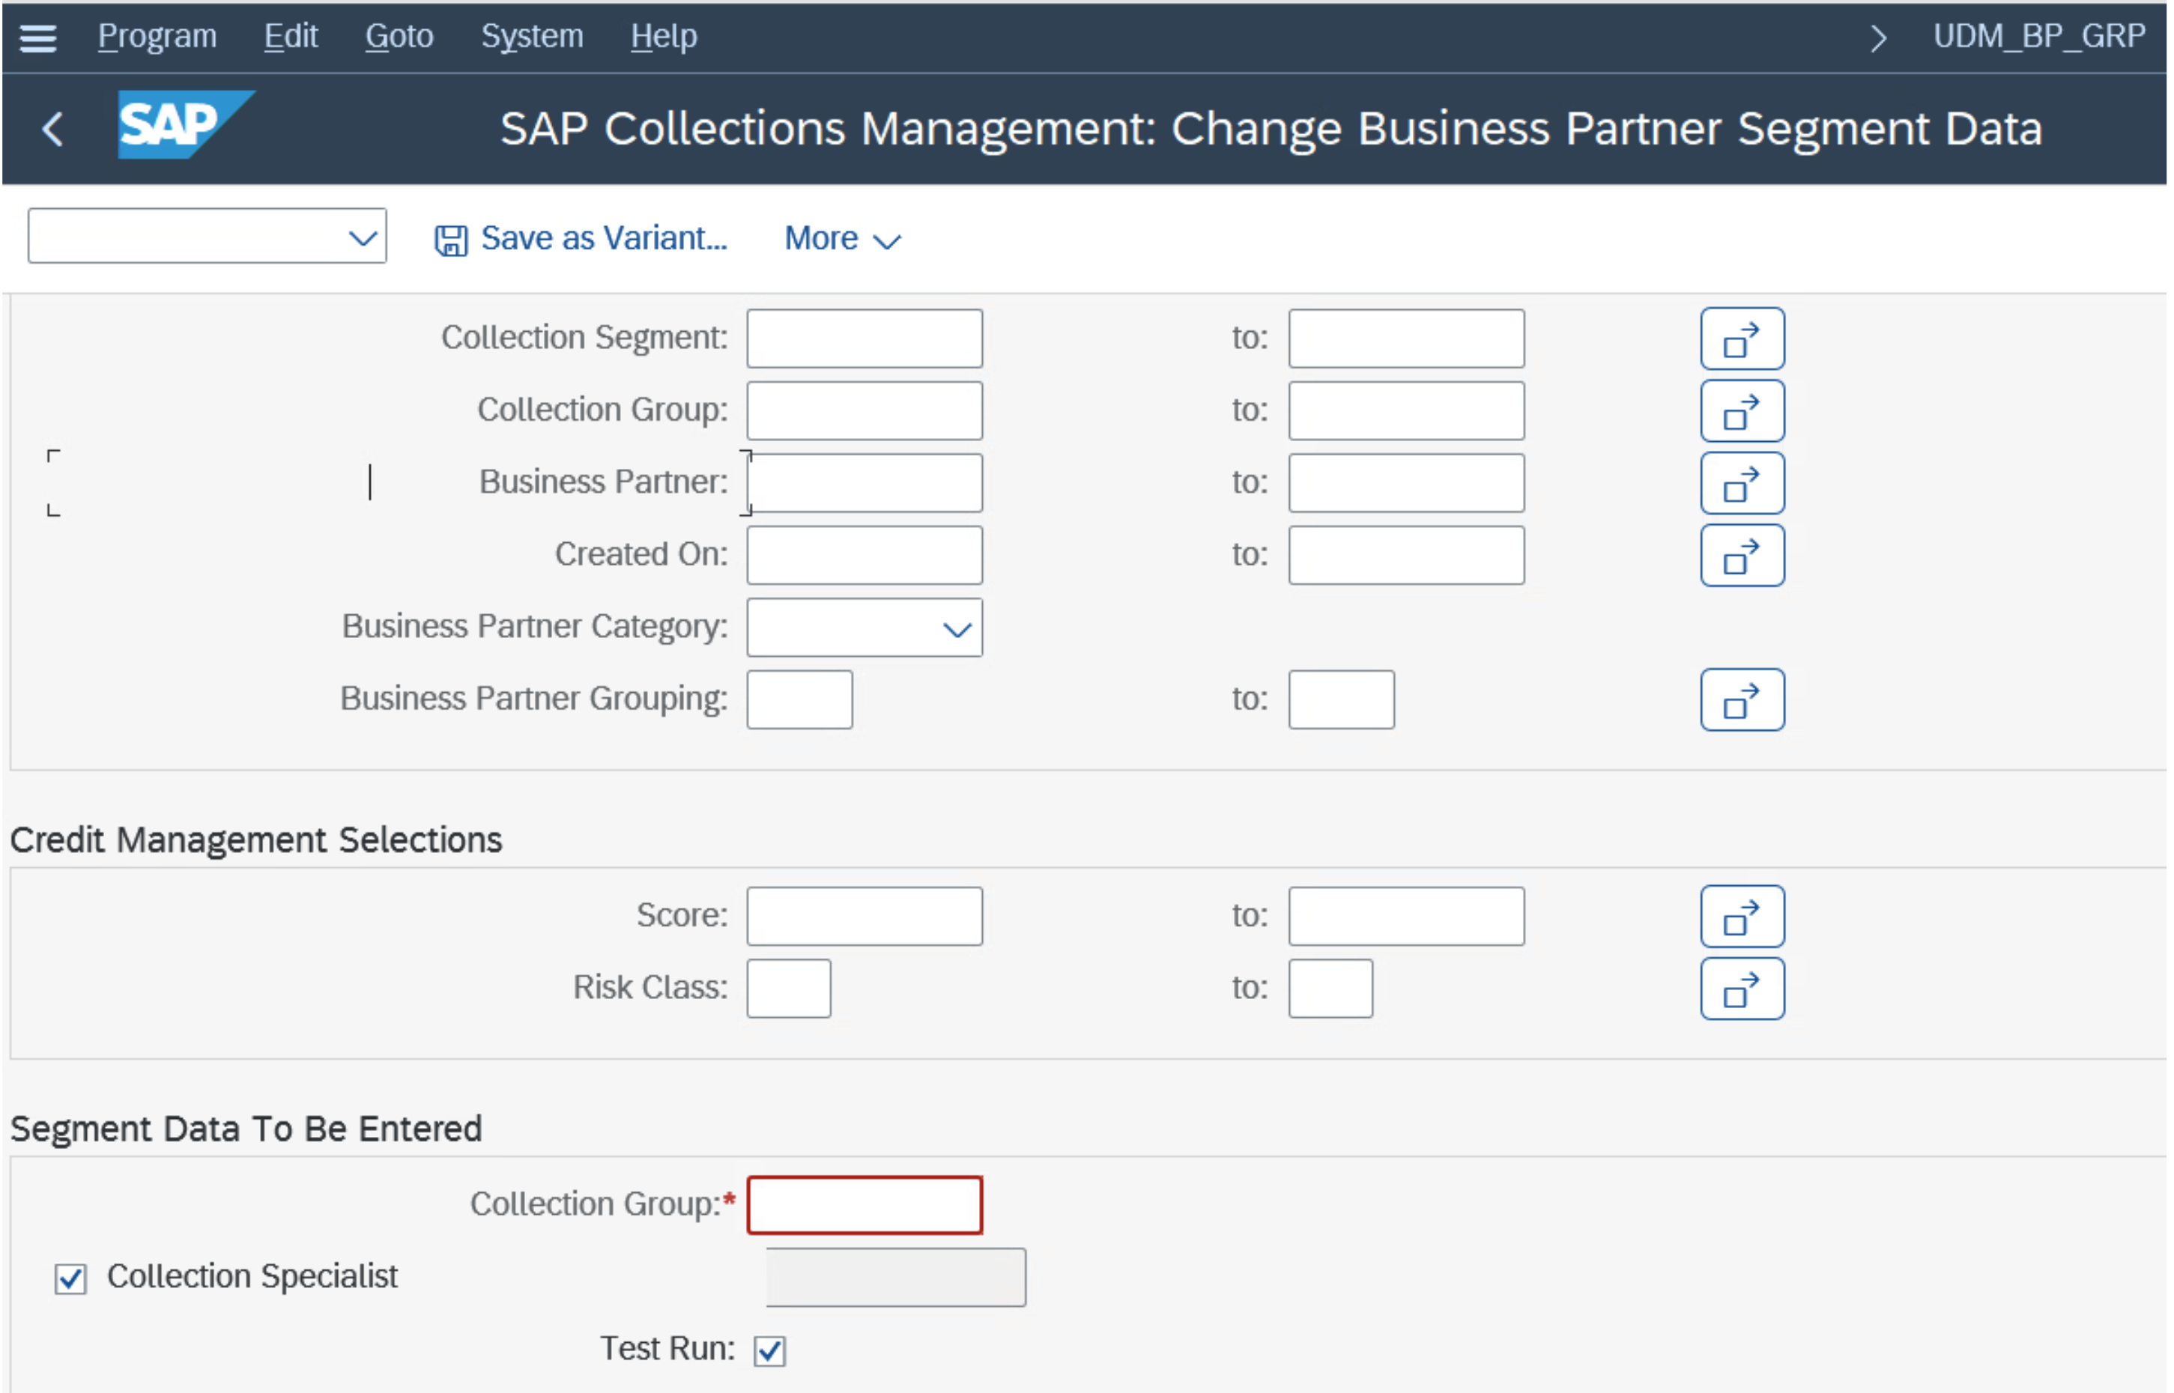
Task: Open multiple selection for Risk Class
Action: tap(1742, 989)
